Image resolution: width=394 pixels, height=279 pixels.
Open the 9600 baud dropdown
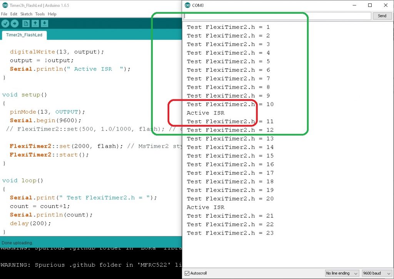pyautogui.click(x=376, y=273)
